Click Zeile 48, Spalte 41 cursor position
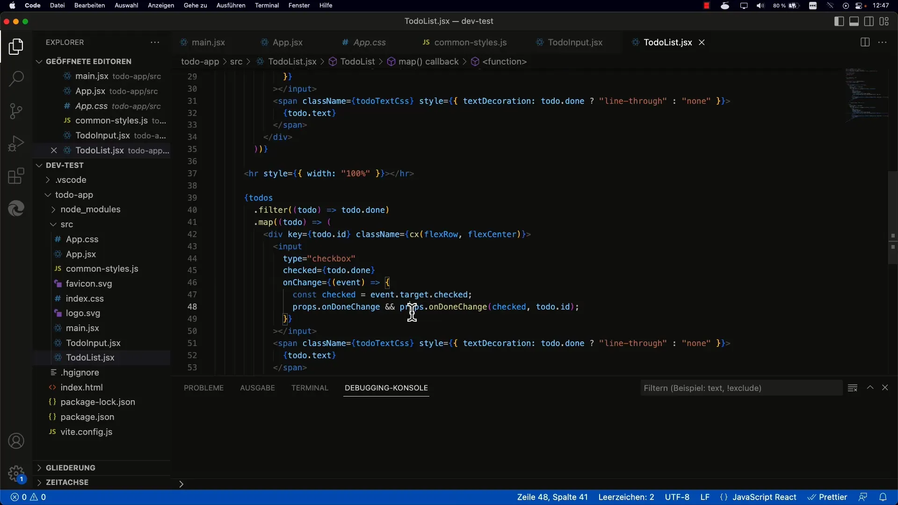 click(552, 497)
